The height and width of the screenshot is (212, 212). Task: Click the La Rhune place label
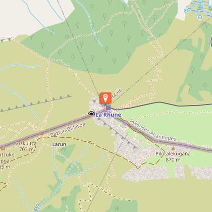(108, 115)
